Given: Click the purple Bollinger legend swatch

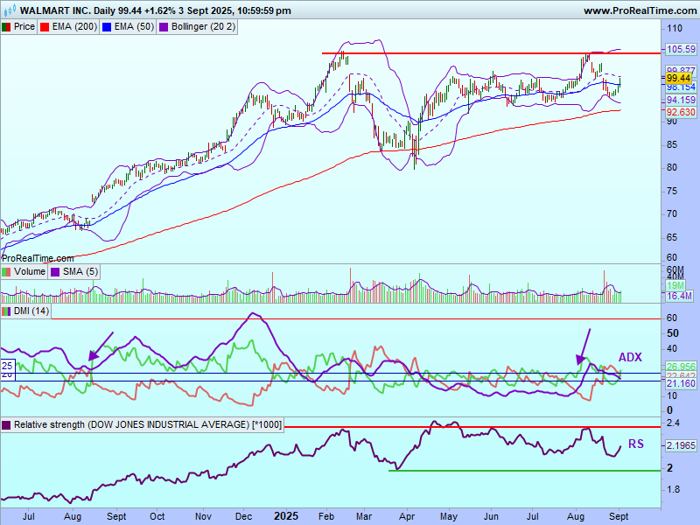Looking at the screenshot, I should (x=164, y=27).
